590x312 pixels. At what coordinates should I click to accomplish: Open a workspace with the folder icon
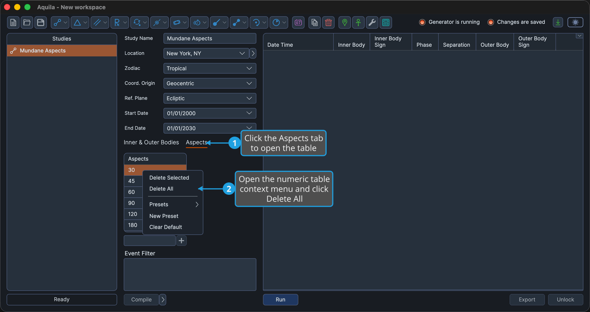click(x=27, y=22)
